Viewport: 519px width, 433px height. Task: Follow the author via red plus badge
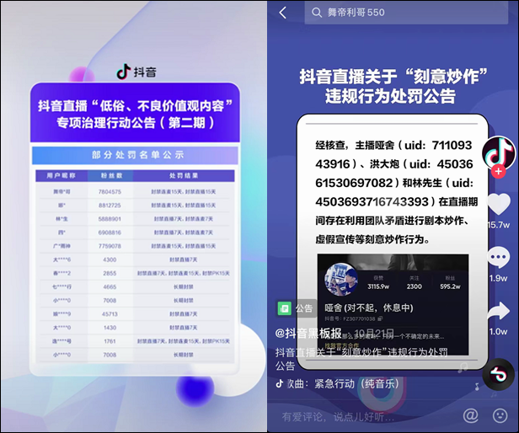coord(499,172)
